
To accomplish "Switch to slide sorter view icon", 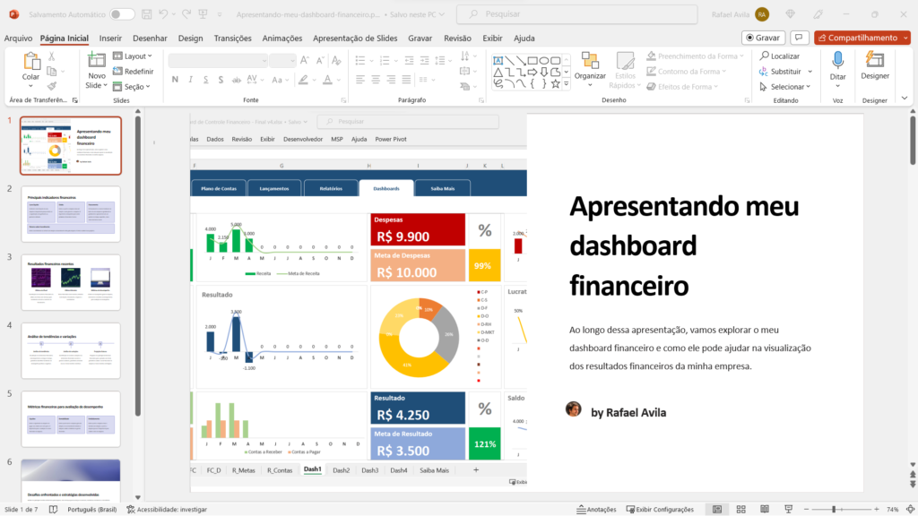I will point(741,509).
